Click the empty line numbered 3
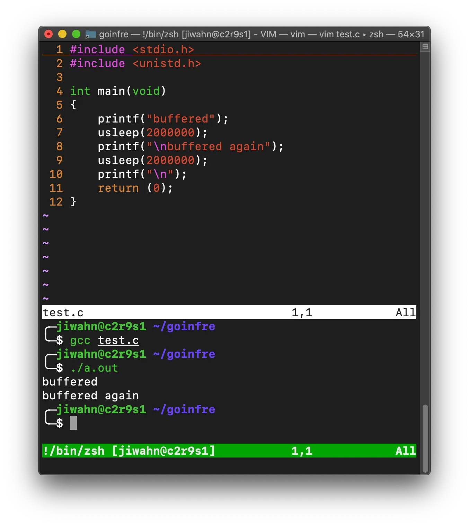The image size is (469, 526). [60, 77]
